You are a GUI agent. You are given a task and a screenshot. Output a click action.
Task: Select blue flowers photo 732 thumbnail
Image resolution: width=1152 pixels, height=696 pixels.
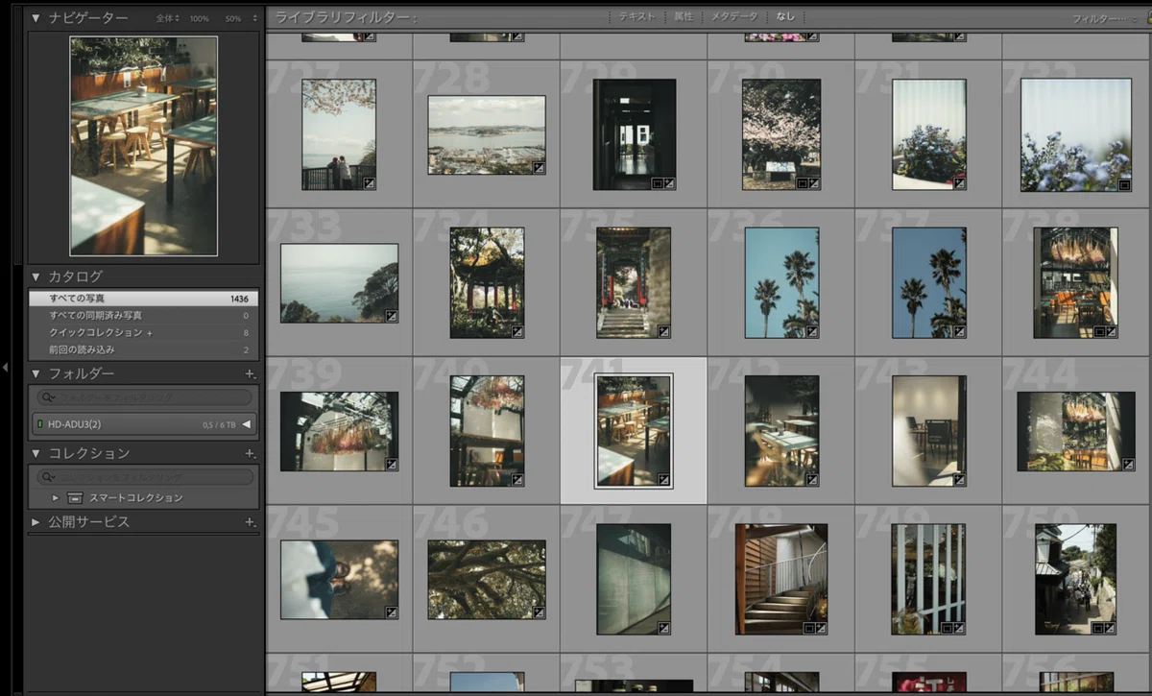(1076, 134)
